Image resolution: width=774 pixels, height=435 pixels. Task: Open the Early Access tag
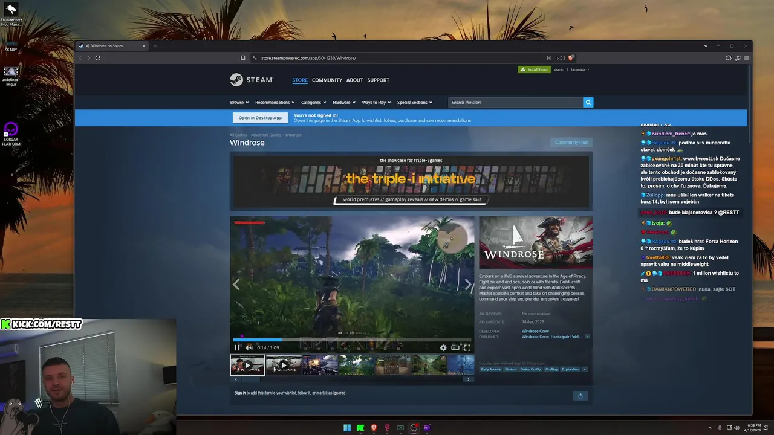pos(490,369)
